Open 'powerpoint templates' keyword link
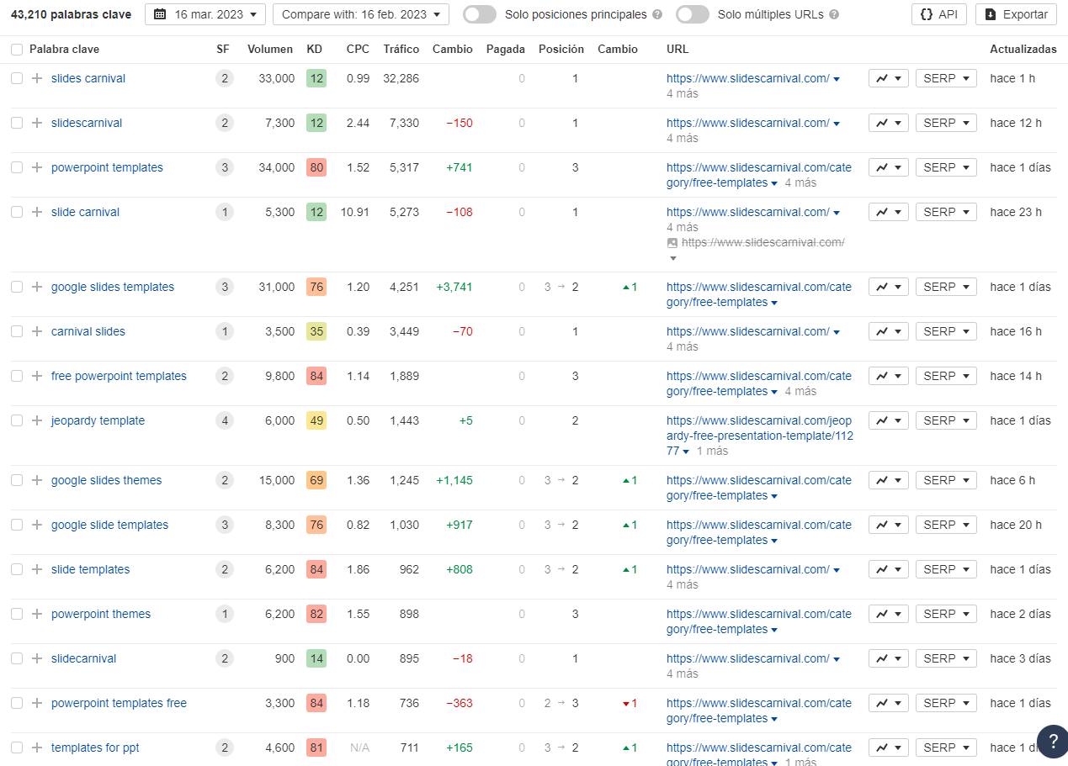The width and height of the screenshot is (1068, 766). tap(107, 167)
